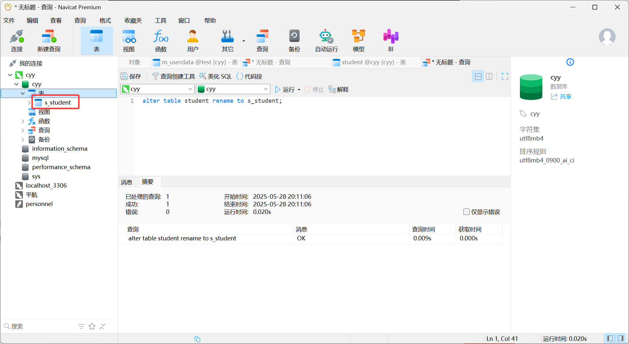
Task: Click the 搜索 (Search) field in the sidebar
Action: [38, 326]
